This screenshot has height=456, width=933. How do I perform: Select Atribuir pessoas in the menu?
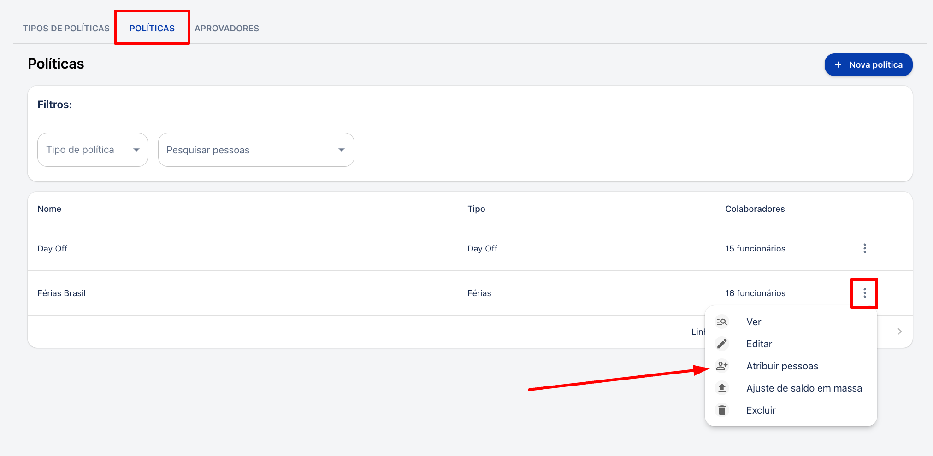pyautogui.click(x=791, y=366)
